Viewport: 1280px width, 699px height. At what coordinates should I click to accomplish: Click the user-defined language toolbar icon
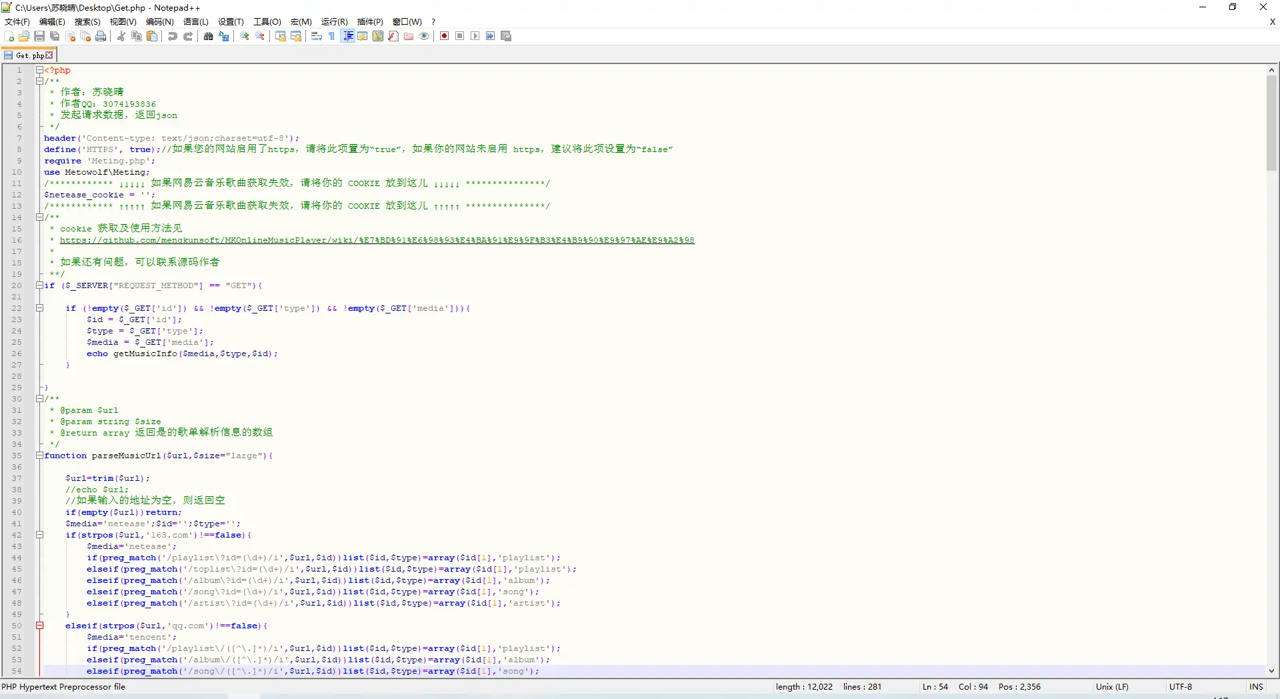363,36
